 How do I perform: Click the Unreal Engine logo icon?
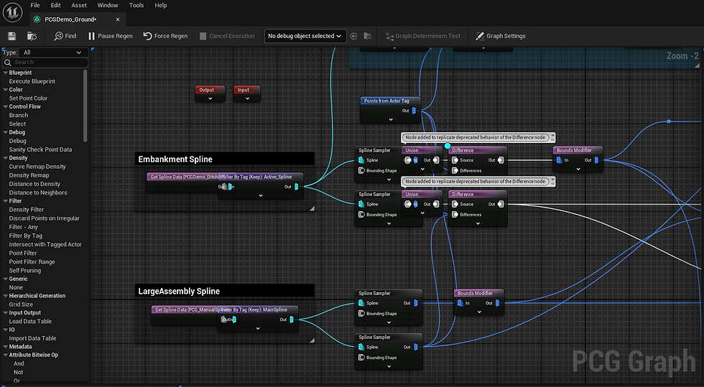pos(12,12)
